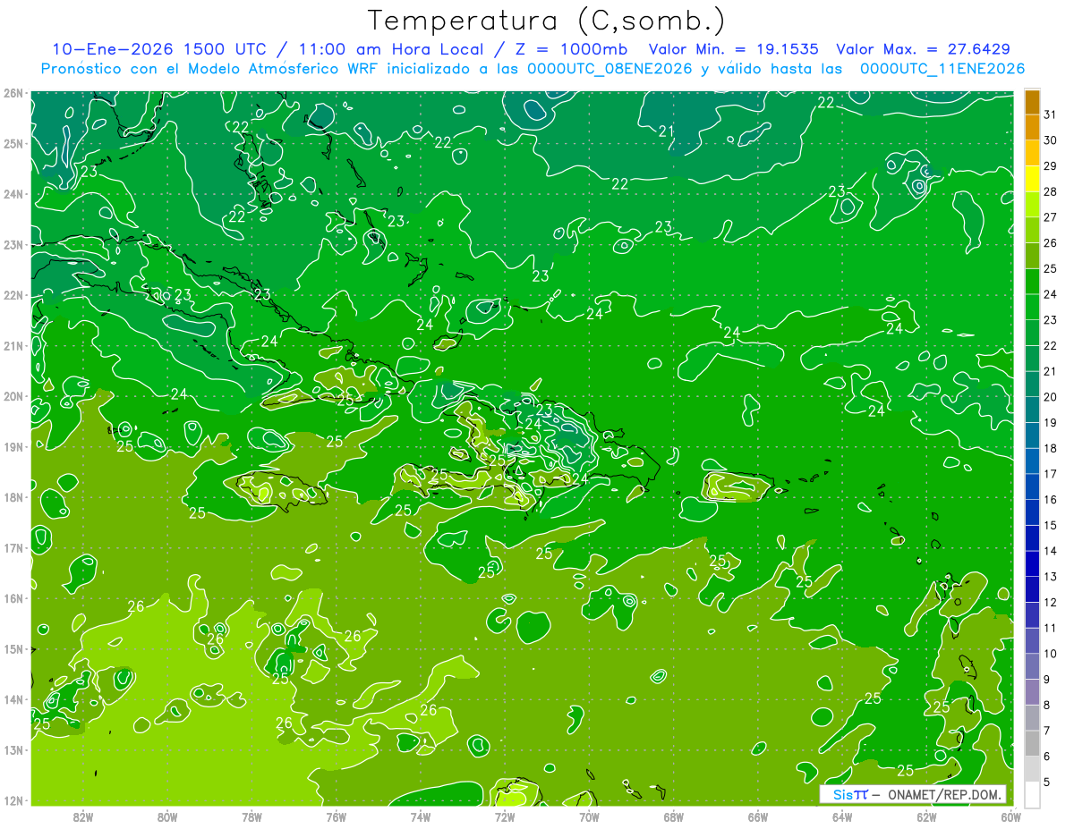Screen dimensions: 1074x829
Task: Click the '22N' latitude axis label
Action: pyautogui.click(x=14, y=295)
